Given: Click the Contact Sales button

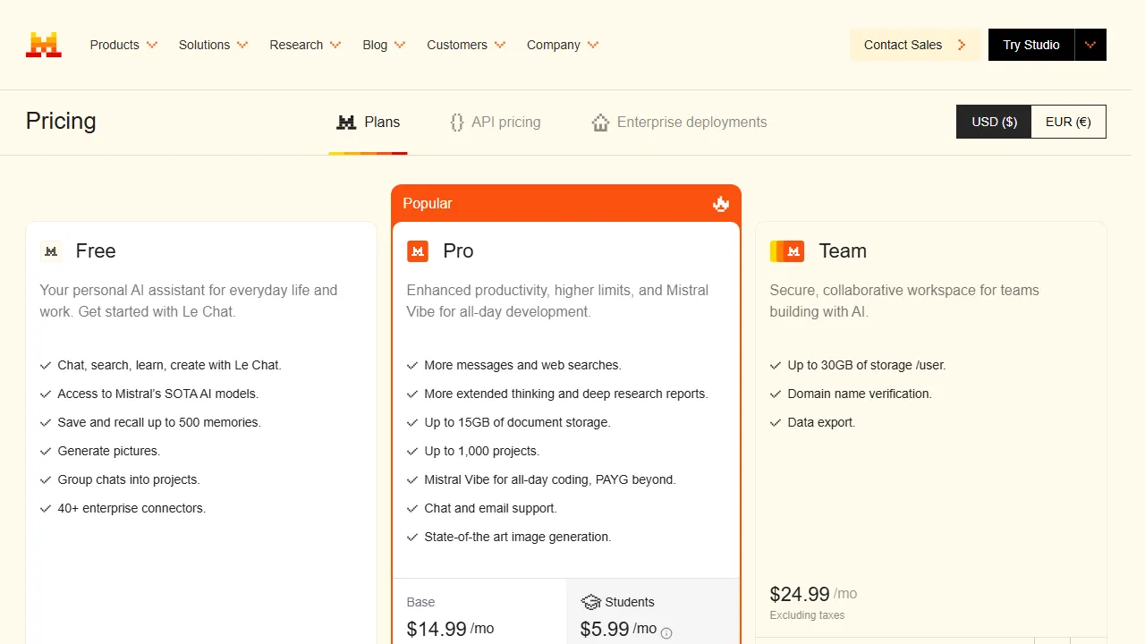Looking at the screenshot, I should tap(914, 45).
